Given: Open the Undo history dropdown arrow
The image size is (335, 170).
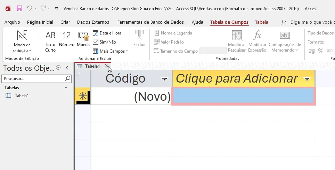Looking at the screenshot, I should click(35, 9).
